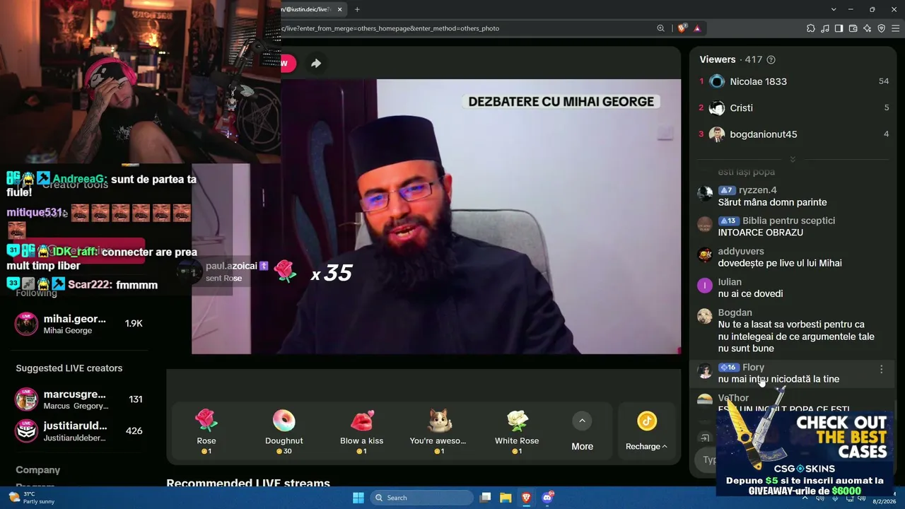This screenshot has height=509, width=905.
Task: Click the Company footer heading
Action: coord(38,470)
